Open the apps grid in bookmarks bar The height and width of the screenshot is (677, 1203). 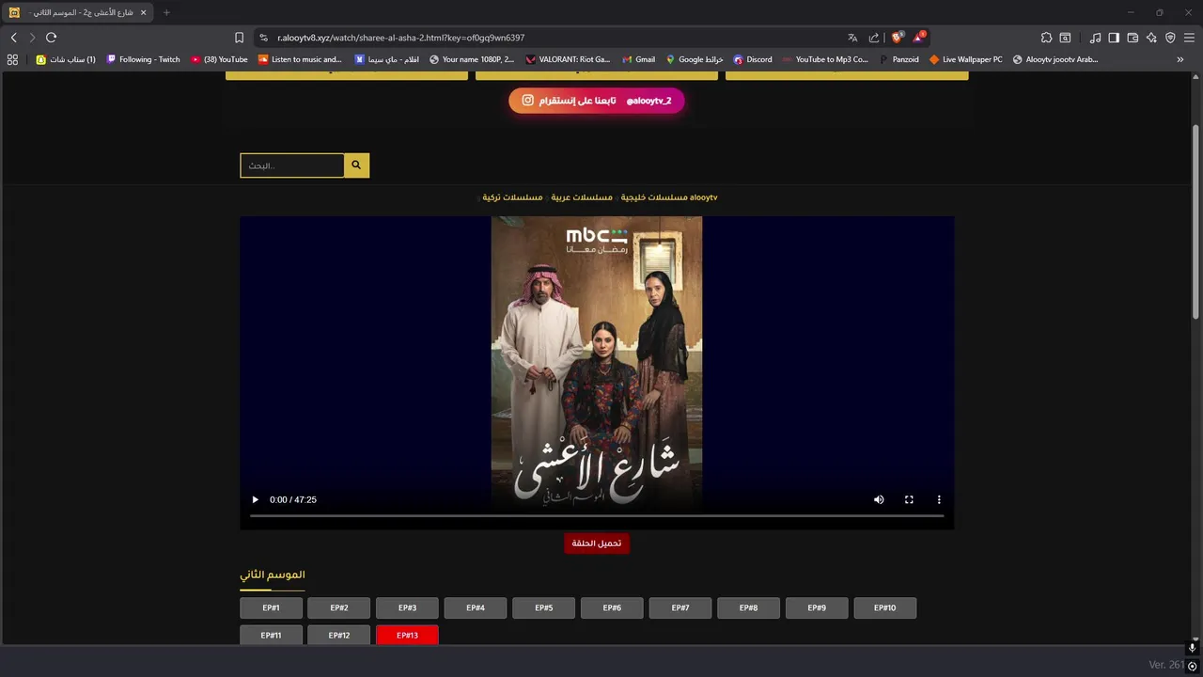12,59
